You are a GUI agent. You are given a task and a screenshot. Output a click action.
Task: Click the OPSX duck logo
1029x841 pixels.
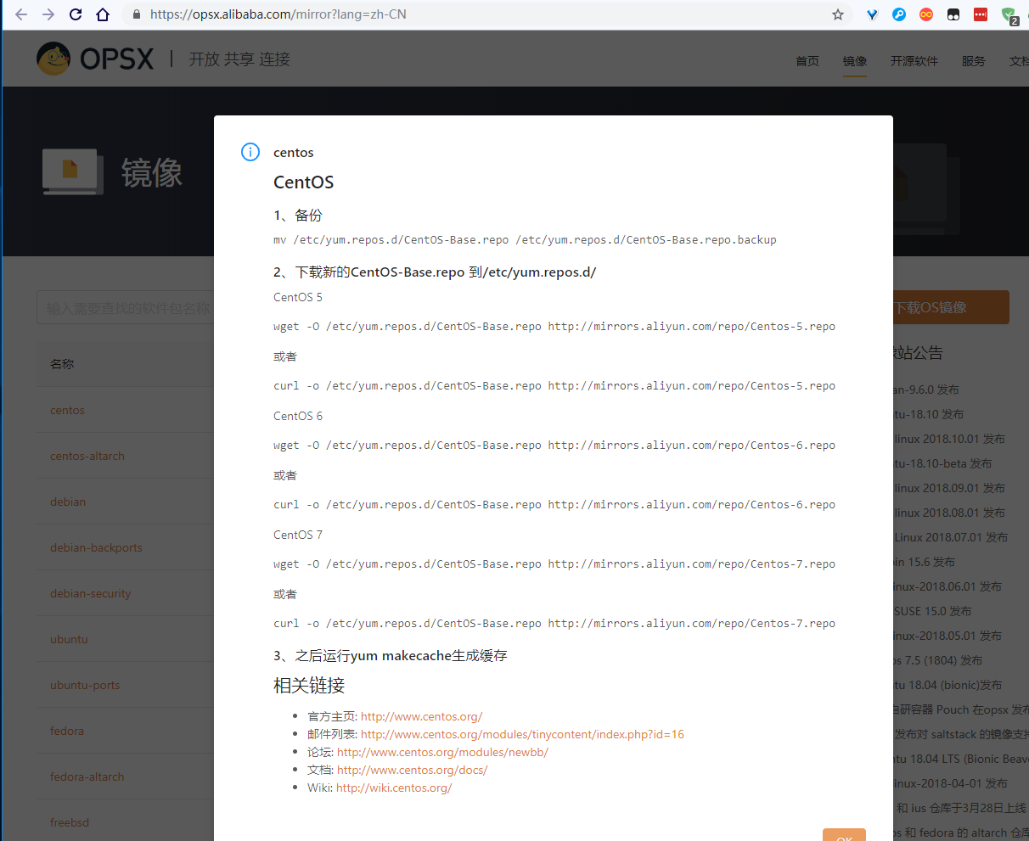53,59
